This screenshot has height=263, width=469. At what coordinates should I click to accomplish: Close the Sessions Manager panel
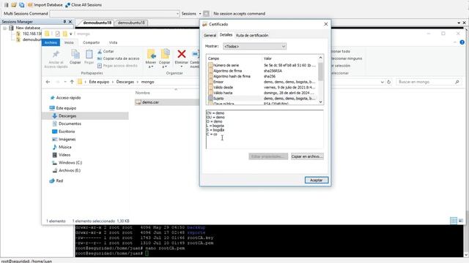click(70, 22)
